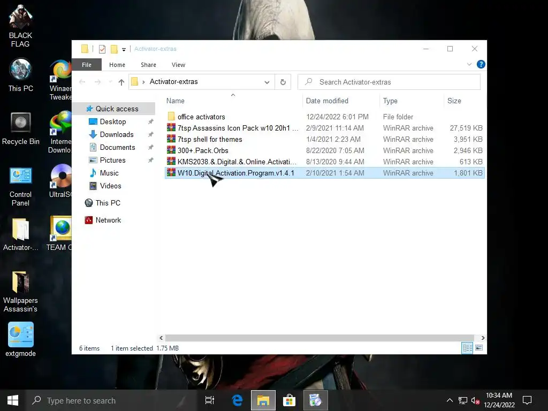The width and height of the screenshot is (548, 411).
Task: Open Videos in the navigation pane
Action: pyautogui.click(x=110, y=186)
